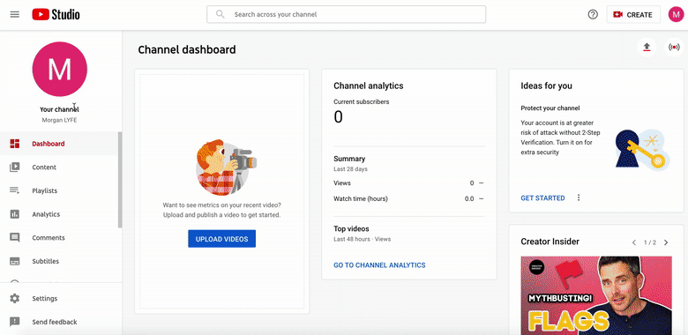Open Dashboard in the sidebar
The width and height of the screenshot is (688, 335).
[59, 144]
